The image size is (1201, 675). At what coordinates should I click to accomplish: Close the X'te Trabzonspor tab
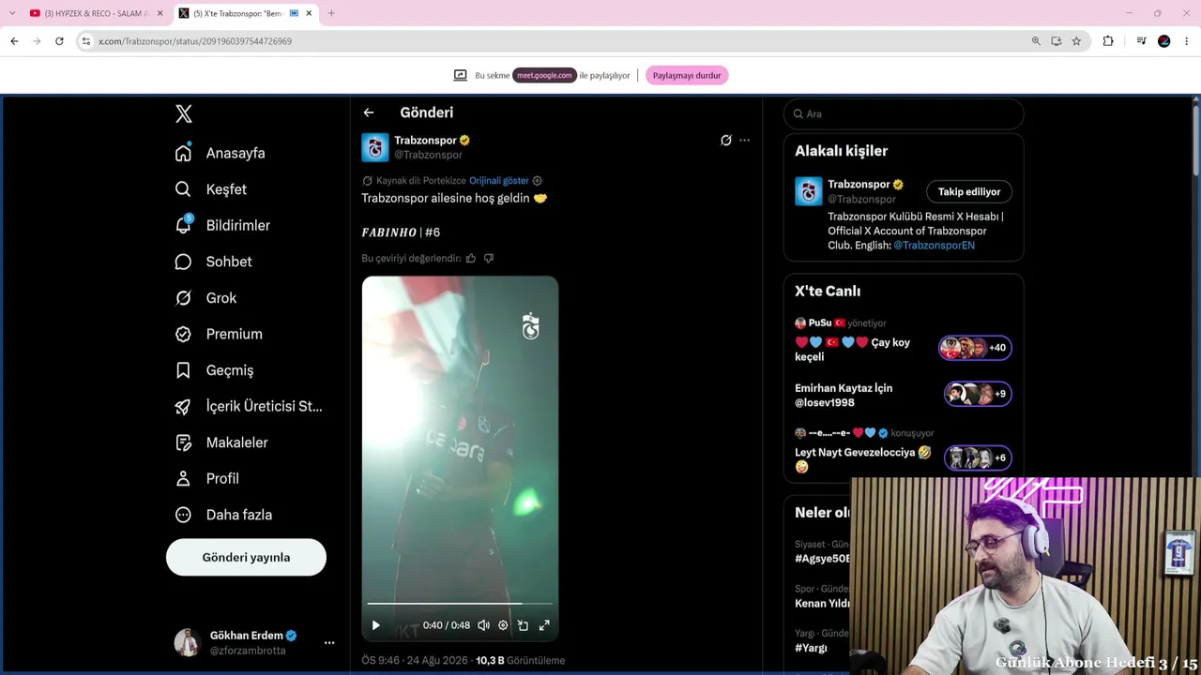tap(309, 13)
